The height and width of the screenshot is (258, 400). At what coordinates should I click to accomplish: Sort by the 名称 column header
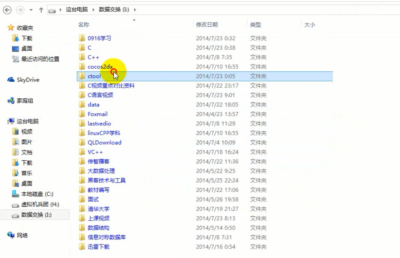click(84, 24)
